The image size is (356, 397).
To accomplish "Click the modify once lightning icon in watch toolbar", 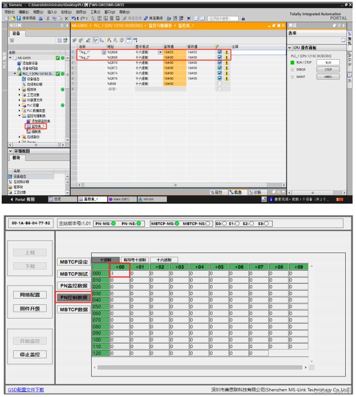I will 109,40.
